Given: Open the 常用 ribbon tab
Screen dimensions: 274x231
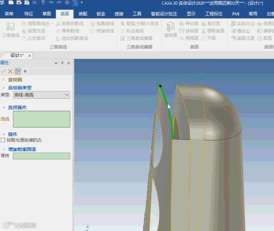Looking at the screenshot, I should point(253,14).
